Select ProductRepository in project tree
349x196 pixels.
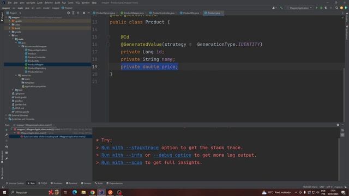[35, 68]
